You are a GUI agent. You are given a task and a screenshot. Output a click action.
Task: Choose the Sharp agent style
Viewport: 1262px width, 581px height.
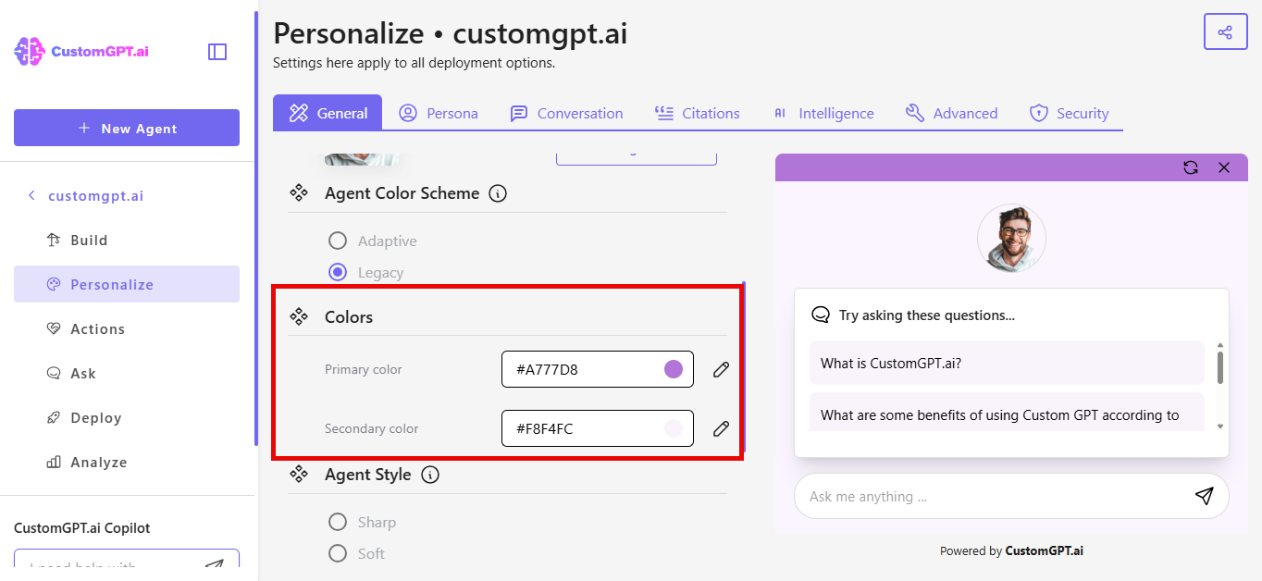pyautogui.click(x=338, y=522)
